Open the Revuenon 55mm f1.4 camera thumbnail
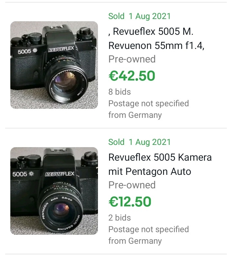 (54, 65)
